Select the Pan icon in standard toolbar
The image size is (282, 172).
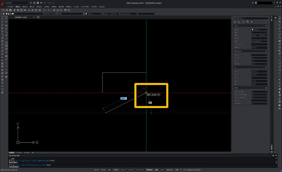coord(54,10)
